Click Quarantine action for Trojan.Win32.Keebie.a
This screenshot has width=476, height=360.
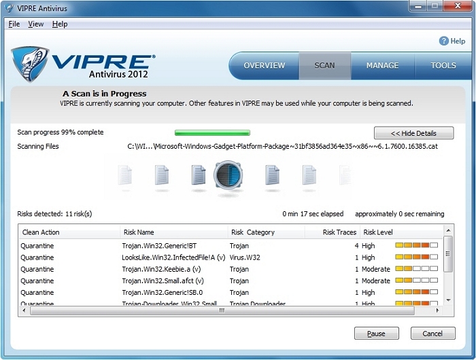(37, 269)
